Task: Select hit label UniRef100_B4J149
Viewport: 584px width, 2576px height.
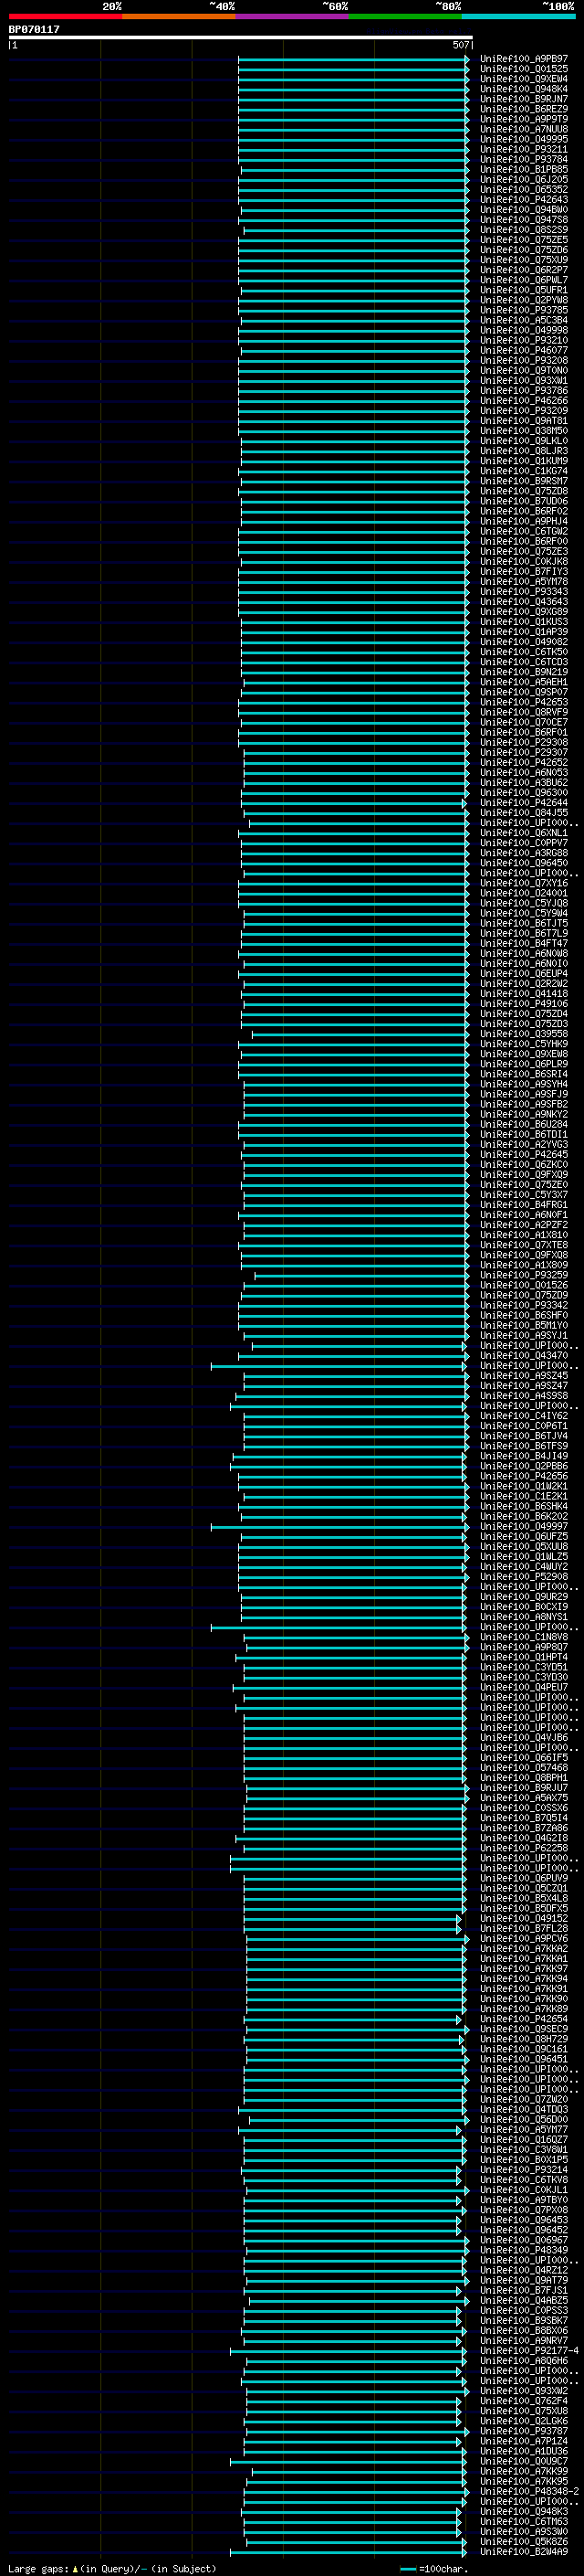Action: [524, 1456]
